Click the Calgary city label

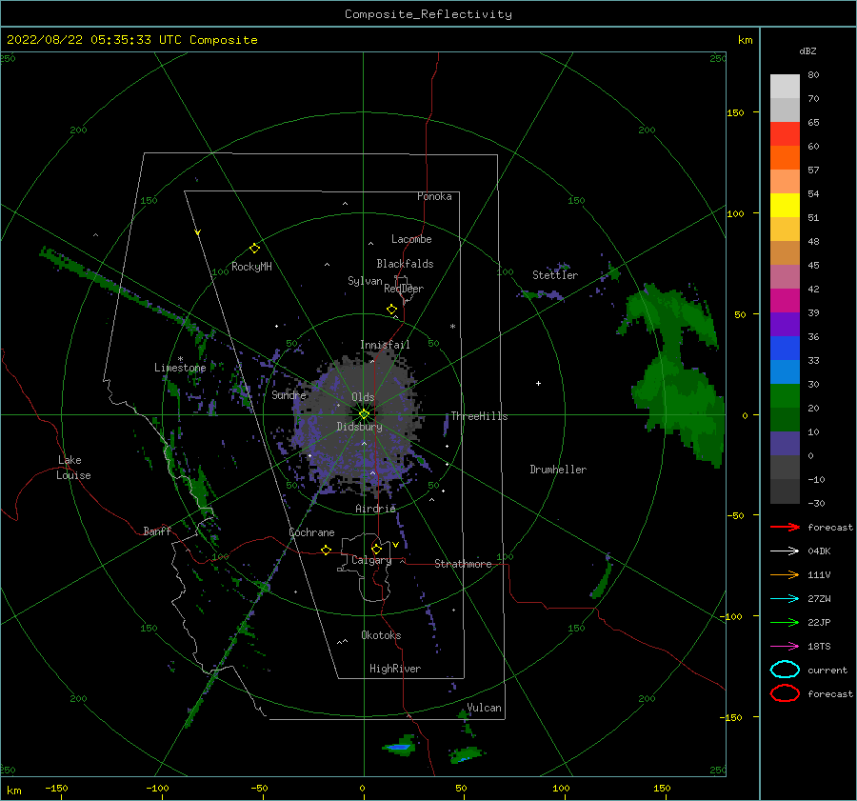(x=371, y=560)
